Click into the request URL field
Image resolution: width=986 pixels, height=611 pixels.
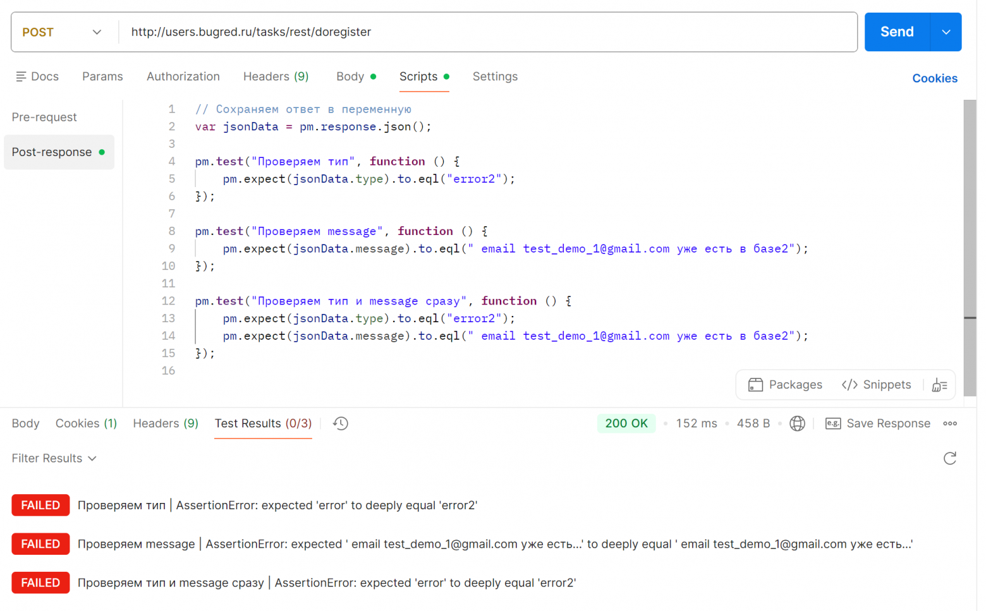(x=487, y=32)
